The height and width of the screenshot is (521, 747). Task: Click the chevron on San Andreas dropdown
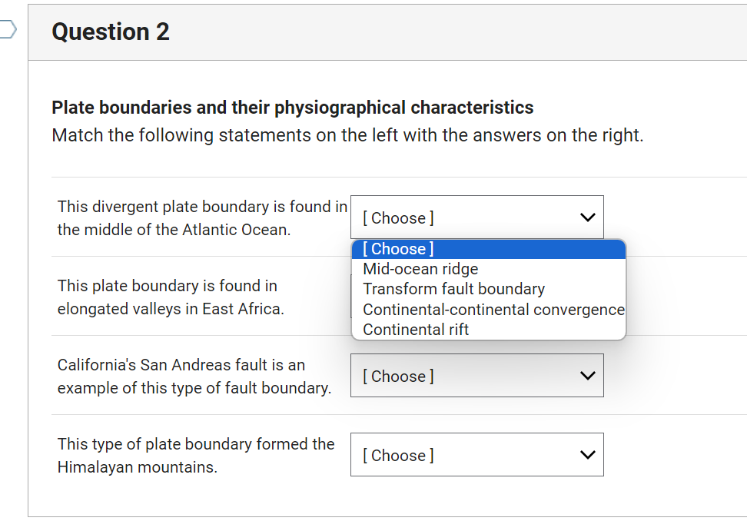587,376
